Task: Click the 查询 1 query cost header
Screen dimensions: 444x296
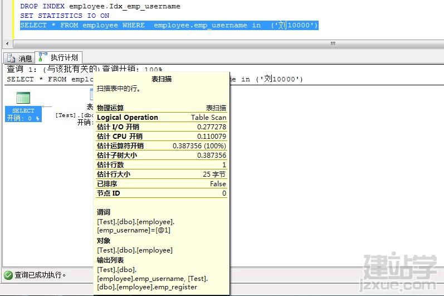Action: tap(84, 69)
